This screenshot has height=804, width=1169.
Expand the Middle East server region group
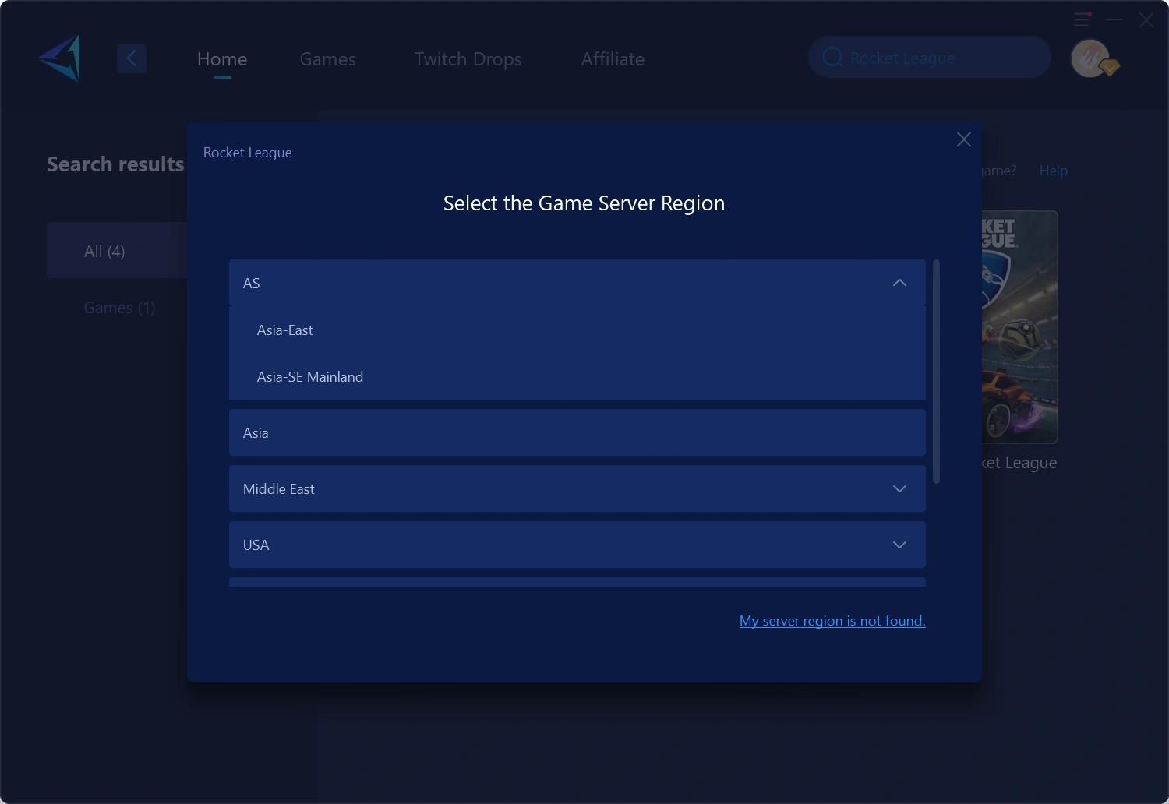coord(899,488)
